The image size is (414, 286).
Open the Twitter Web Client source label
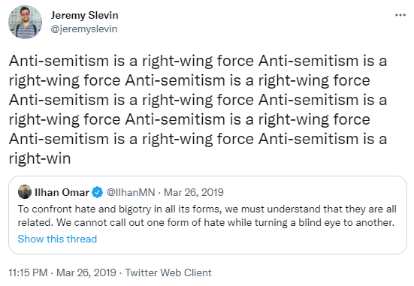click(x=168, y=272)
